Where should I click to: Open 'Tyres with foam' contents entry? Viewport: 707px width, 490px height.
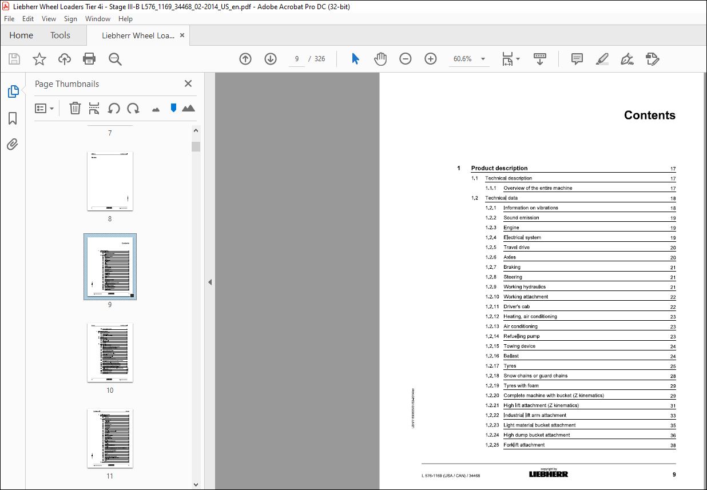(521, 385)
